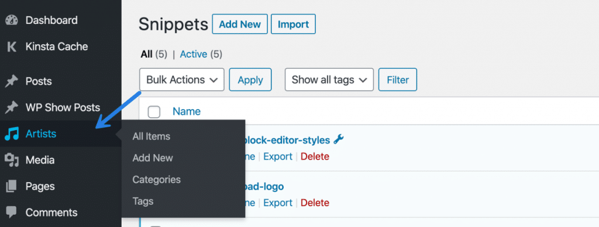
Task: Click the Pages icon in sidebar
Action: click(12, 187)
